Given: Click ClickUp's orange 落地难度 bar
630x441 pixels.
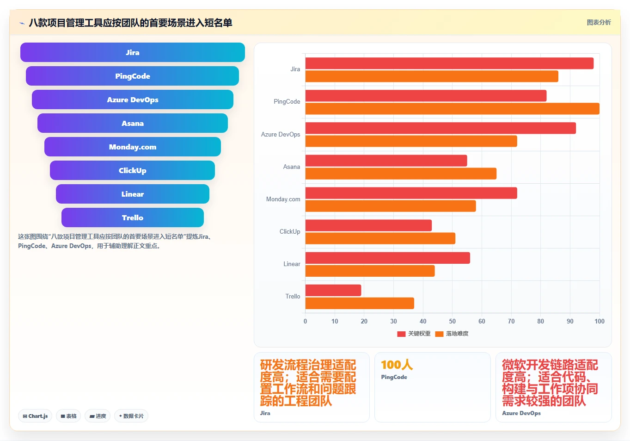Looking at the screenshot, I should coord(380,238).
